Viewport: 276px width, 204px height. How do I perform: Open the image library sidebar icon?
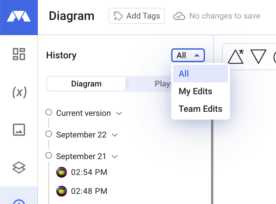(x=19, y=130)
